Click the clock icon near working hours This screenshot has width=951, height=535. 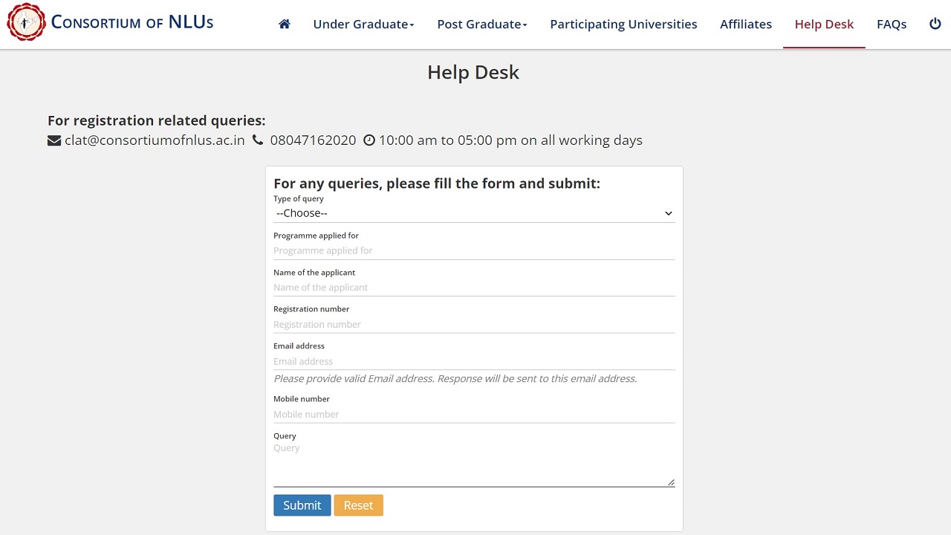[x=369, y=140]
